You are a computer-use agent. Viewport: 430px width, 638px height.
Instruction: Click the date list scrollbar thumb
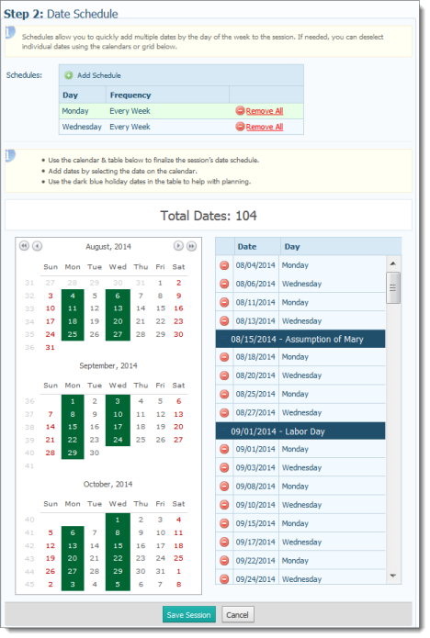393,287
